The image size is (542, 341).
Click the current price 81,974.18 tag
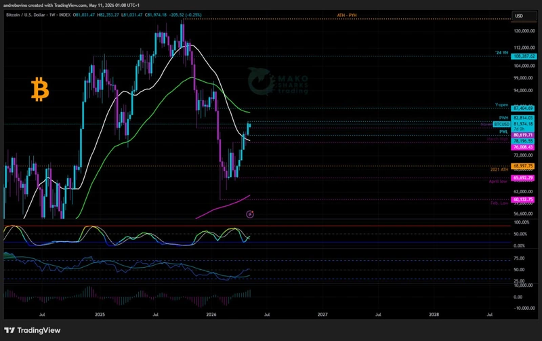tap(522, 124)
